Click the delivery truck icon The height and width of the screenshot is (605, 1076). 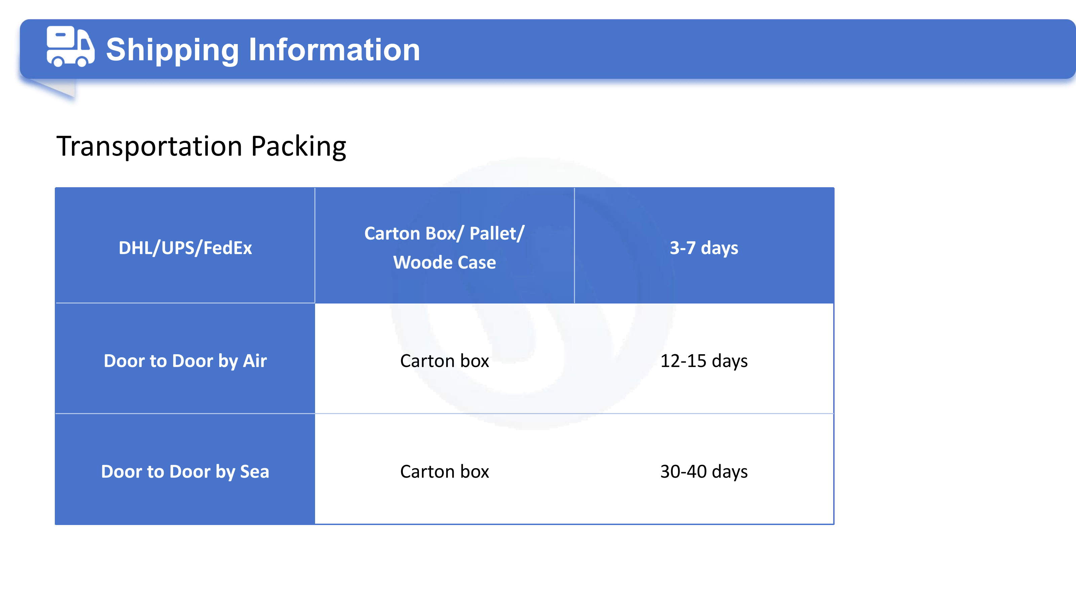(x=71, y=46)
